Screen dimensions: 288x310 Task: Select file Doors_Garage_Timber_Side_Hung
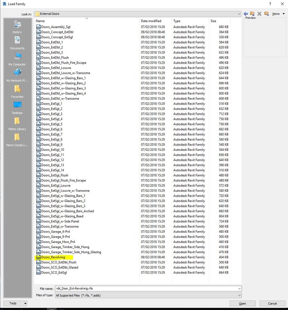point(65,247)
